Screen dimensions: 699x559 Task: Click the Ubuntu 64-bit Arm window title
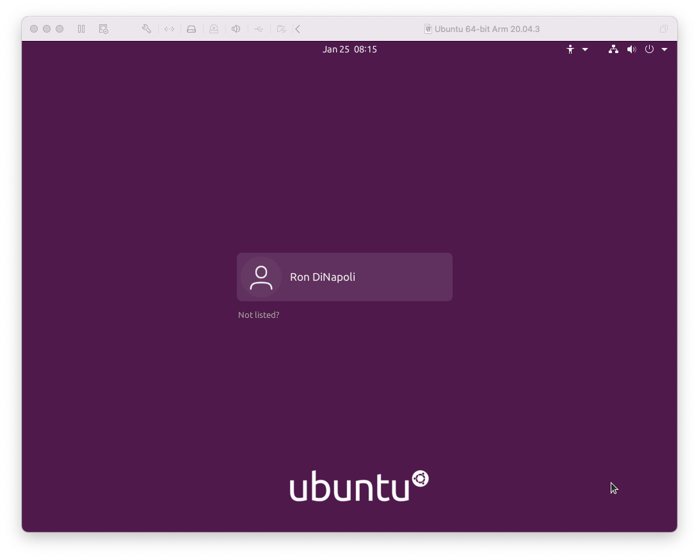click(x=486, y=29)
